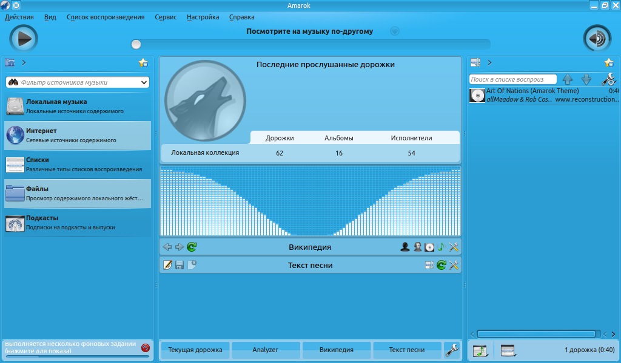Click the analyzer visualization applet
Screen dimensions: 621x363
point(310,201)
